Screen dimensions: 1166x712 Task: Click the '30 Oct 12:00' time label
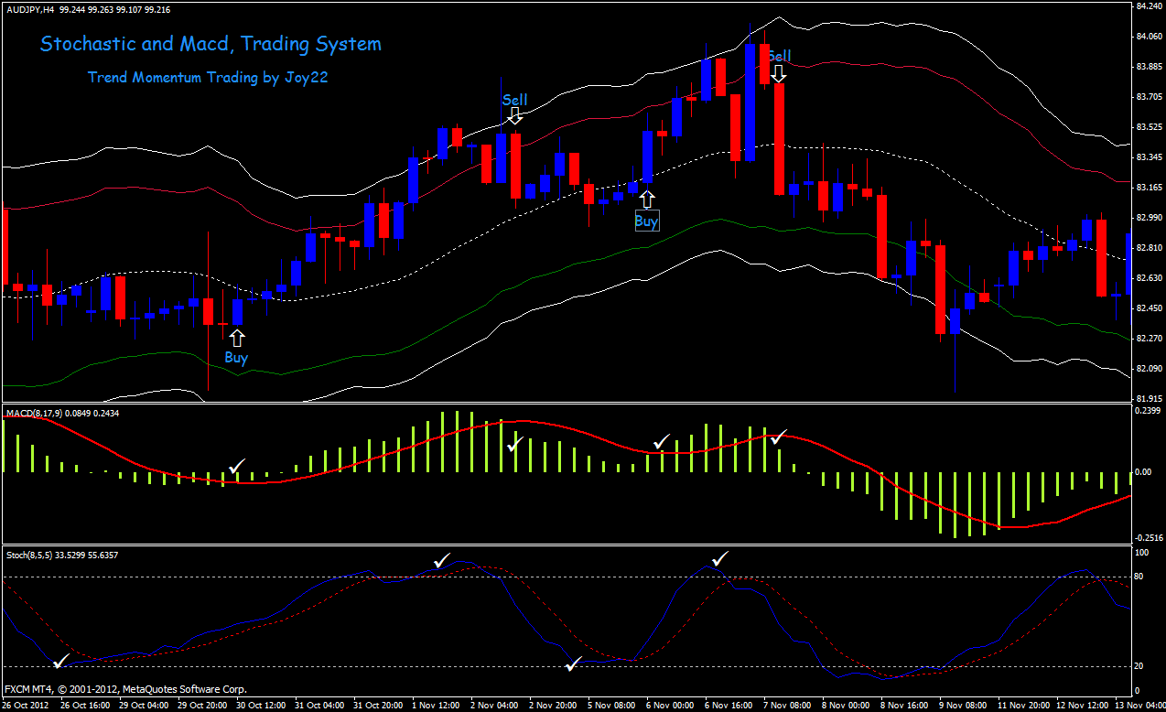pyautogui.click(x=263, y=706)
